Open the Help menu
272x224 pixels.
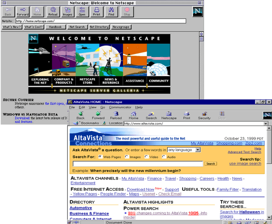tap(139, 107)
